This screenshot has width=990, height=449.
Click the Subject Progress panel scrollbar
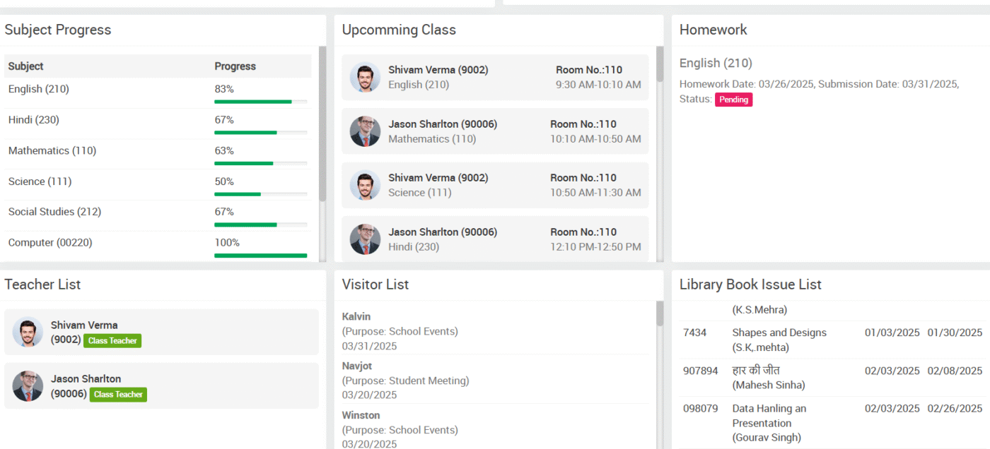pos(322,124)
